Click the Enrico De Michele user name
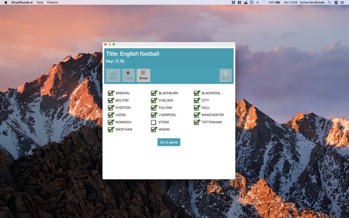Screen dimensions: 349x218 click(312, 3)
